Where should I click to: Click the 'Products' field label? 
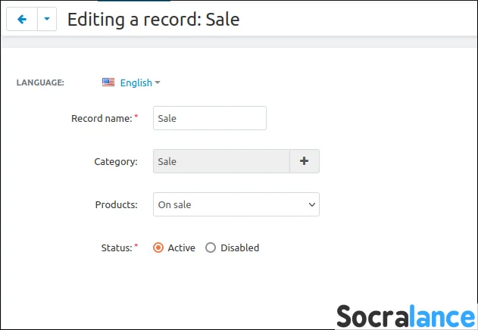(x=116, y=204)
